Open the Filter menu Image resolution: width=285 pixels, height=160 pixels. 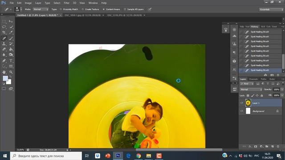tap(66, 3)
